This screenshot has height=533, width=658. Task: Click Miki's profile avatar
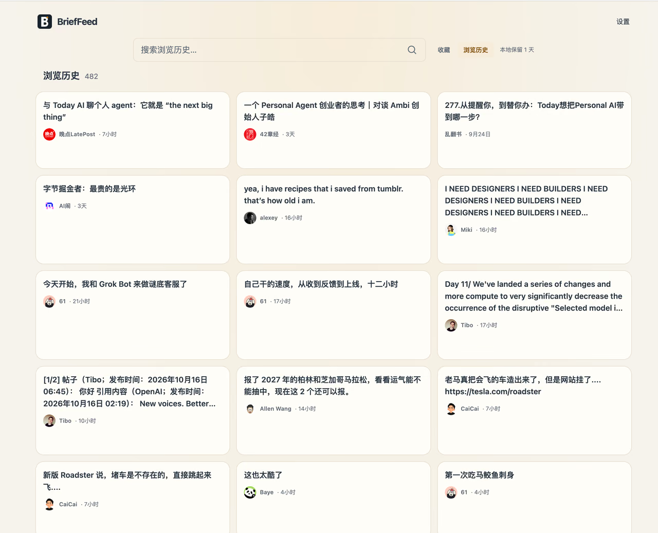pos(451,230)
